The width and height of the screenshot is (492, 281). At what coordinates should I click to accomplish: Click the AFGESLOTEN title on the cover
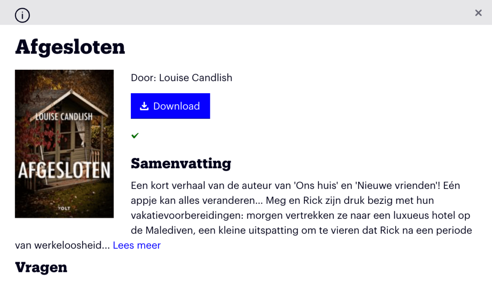tap(64, 171)
